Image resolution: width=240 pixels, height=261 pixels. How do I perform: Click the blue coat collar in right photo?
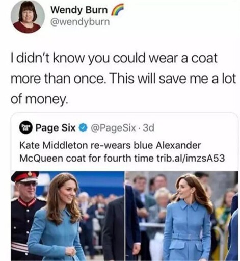(x=189, y=206)
